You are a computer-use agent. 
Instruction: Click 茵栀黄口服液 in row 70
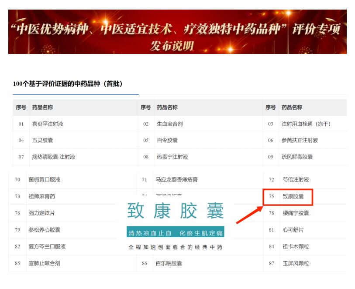click(x=45, y=180)
